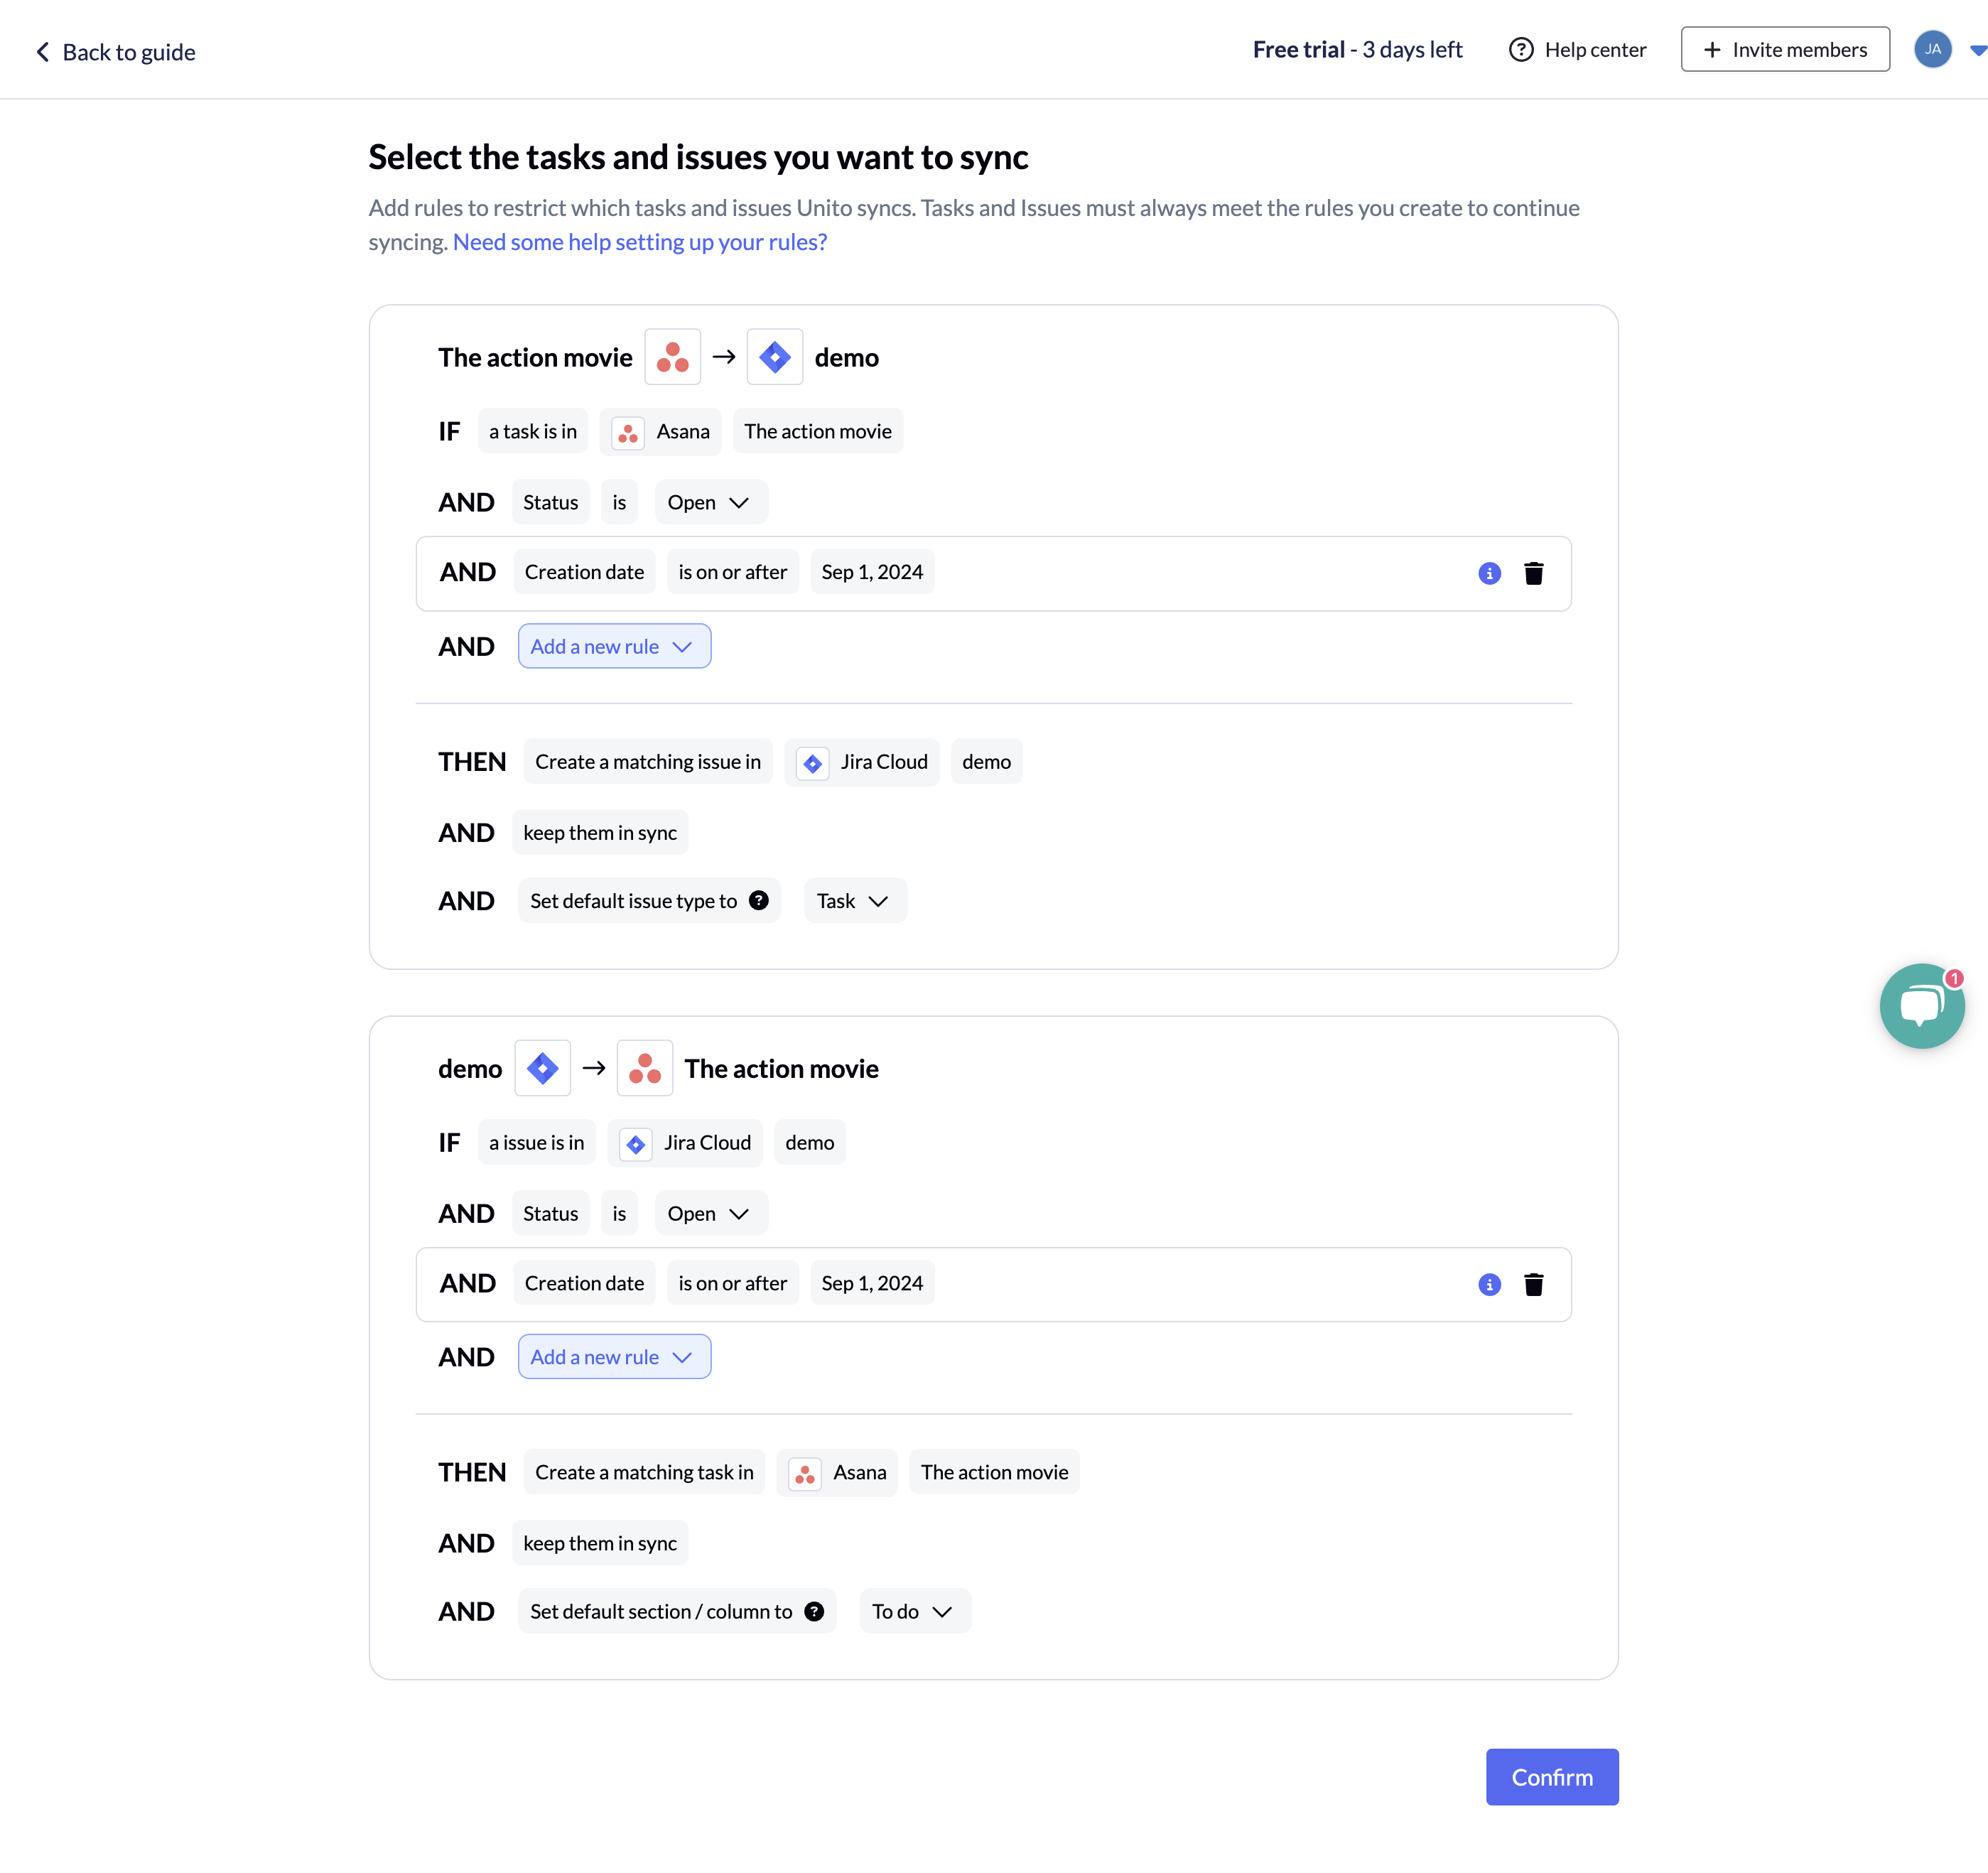The height and width of the screenshot is (1873, 1988).
Task: Click 'is on or after' operator in first card
Action: 733,572
